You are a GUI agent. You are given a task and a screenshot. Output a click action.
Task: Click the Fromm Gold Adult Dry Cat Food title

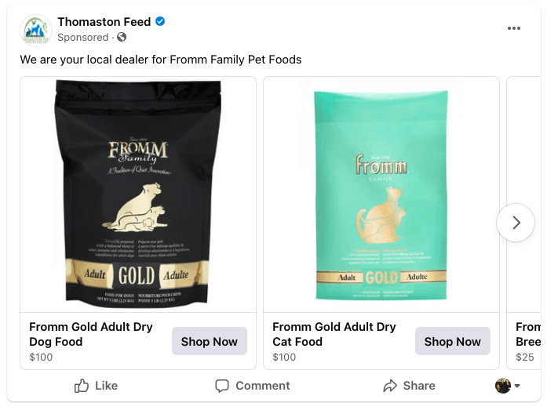[334, 334]
